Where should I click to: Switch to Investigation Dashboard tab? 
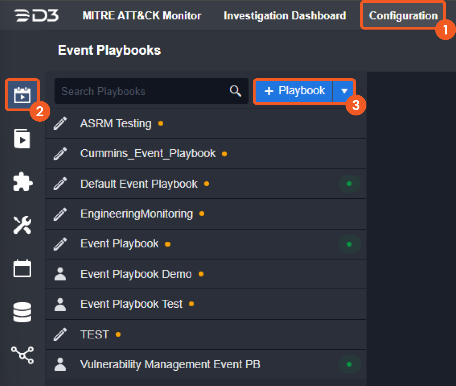coord(285,16)
